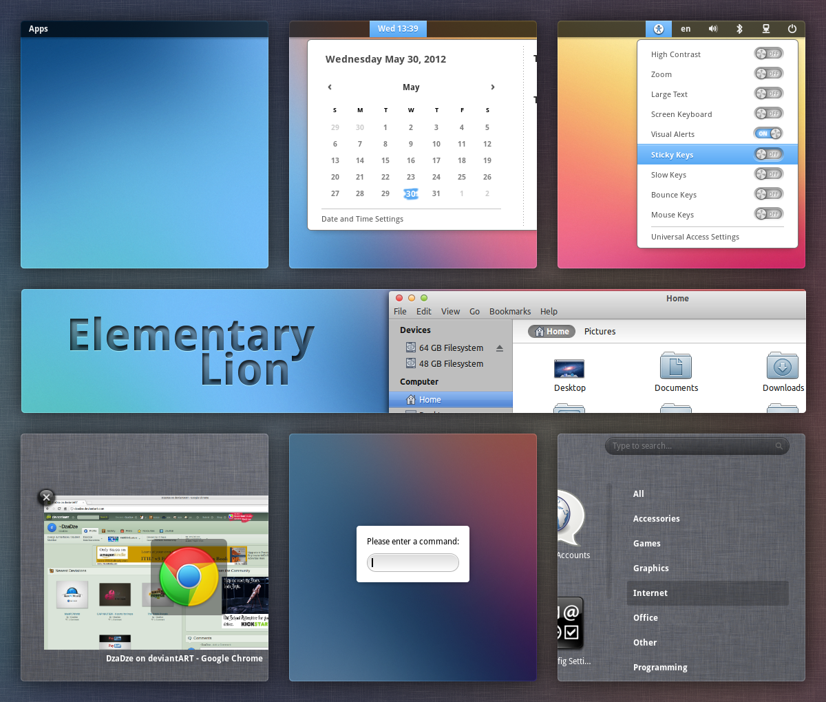This screenshot has width=826, height=702.
Task: Open the power button icon menu
Action: click(x=792, y=29)
